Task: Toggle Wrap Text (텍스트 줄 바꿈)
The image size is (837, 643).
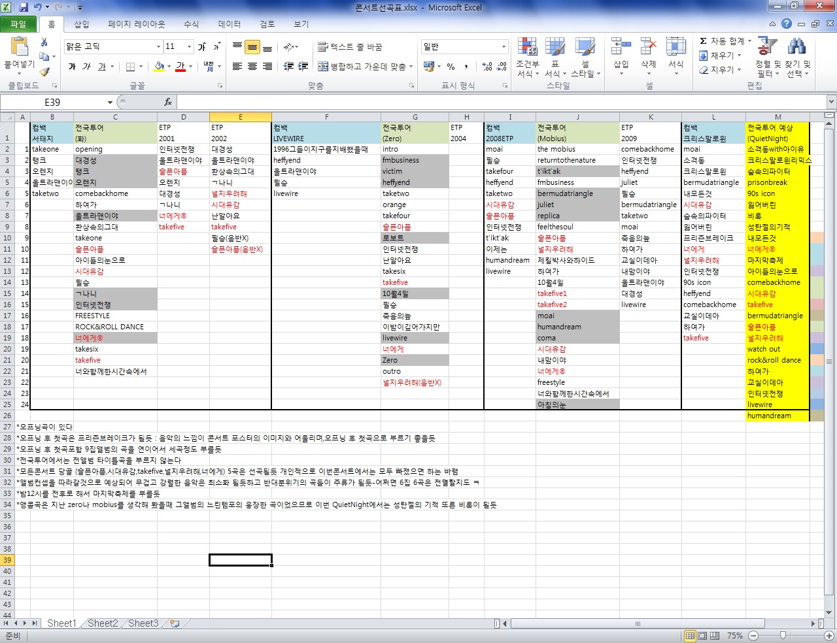Action: click(x=350, y=47)
